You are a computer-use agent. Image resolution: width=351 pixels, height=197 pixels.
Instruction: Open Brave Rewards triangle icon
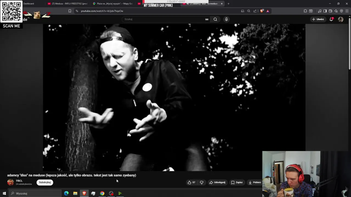pyautogui.click(x=268, y=11)
